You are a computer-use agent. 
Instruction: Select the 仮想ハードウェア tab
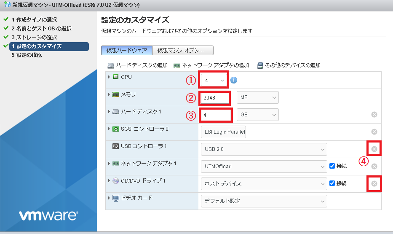(127, 50)
